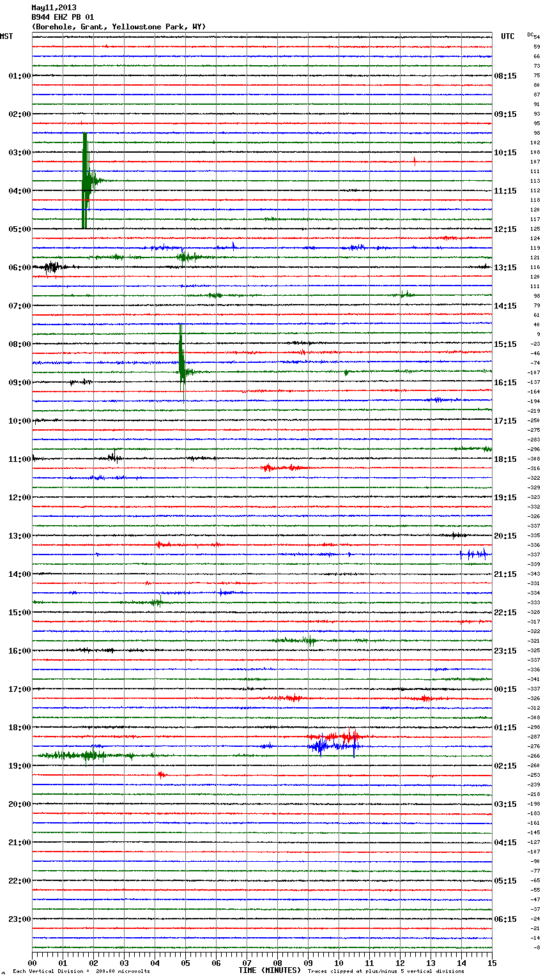This screenshot has width=543, height=980.
Task: Click minute tick label '07' on time axis
Action: click(247, 963)
